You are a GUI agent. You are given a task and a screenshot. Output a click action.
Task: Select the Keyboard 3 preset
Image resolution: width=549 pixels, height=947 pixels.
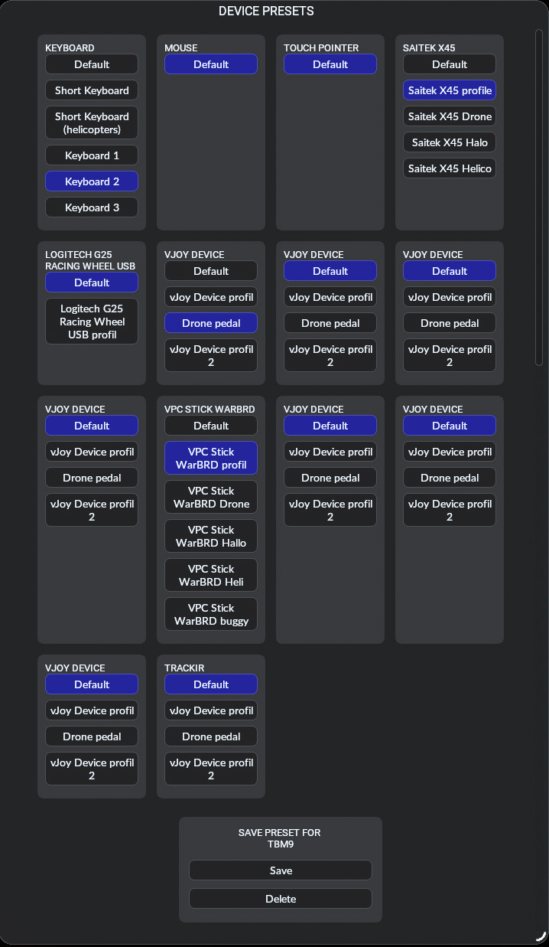pos(91,207)
